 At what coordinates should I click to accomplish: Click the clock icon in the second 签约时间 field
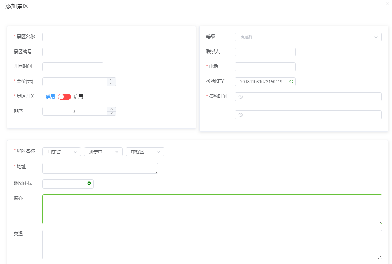(241, 115)
